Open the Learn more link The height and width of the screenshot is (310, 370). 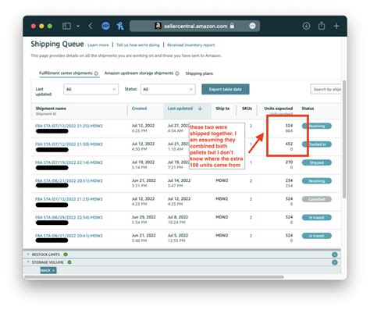pyautogui.click(x=98, y=45)
